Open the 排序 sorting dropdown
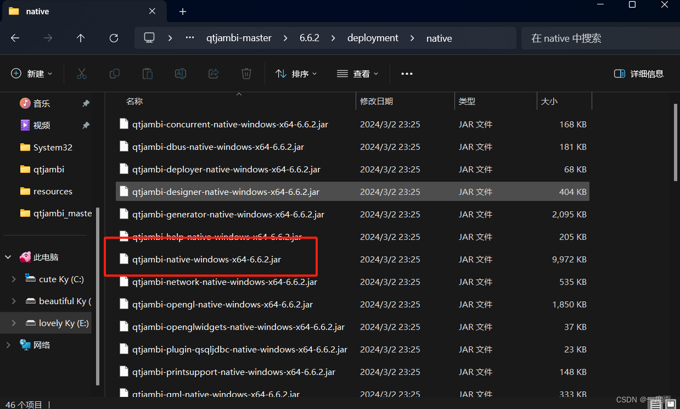 tap(296, 73)
